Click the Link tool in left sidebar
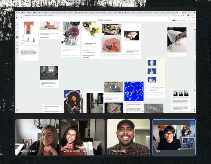The image size is (211, 164). 17,27
